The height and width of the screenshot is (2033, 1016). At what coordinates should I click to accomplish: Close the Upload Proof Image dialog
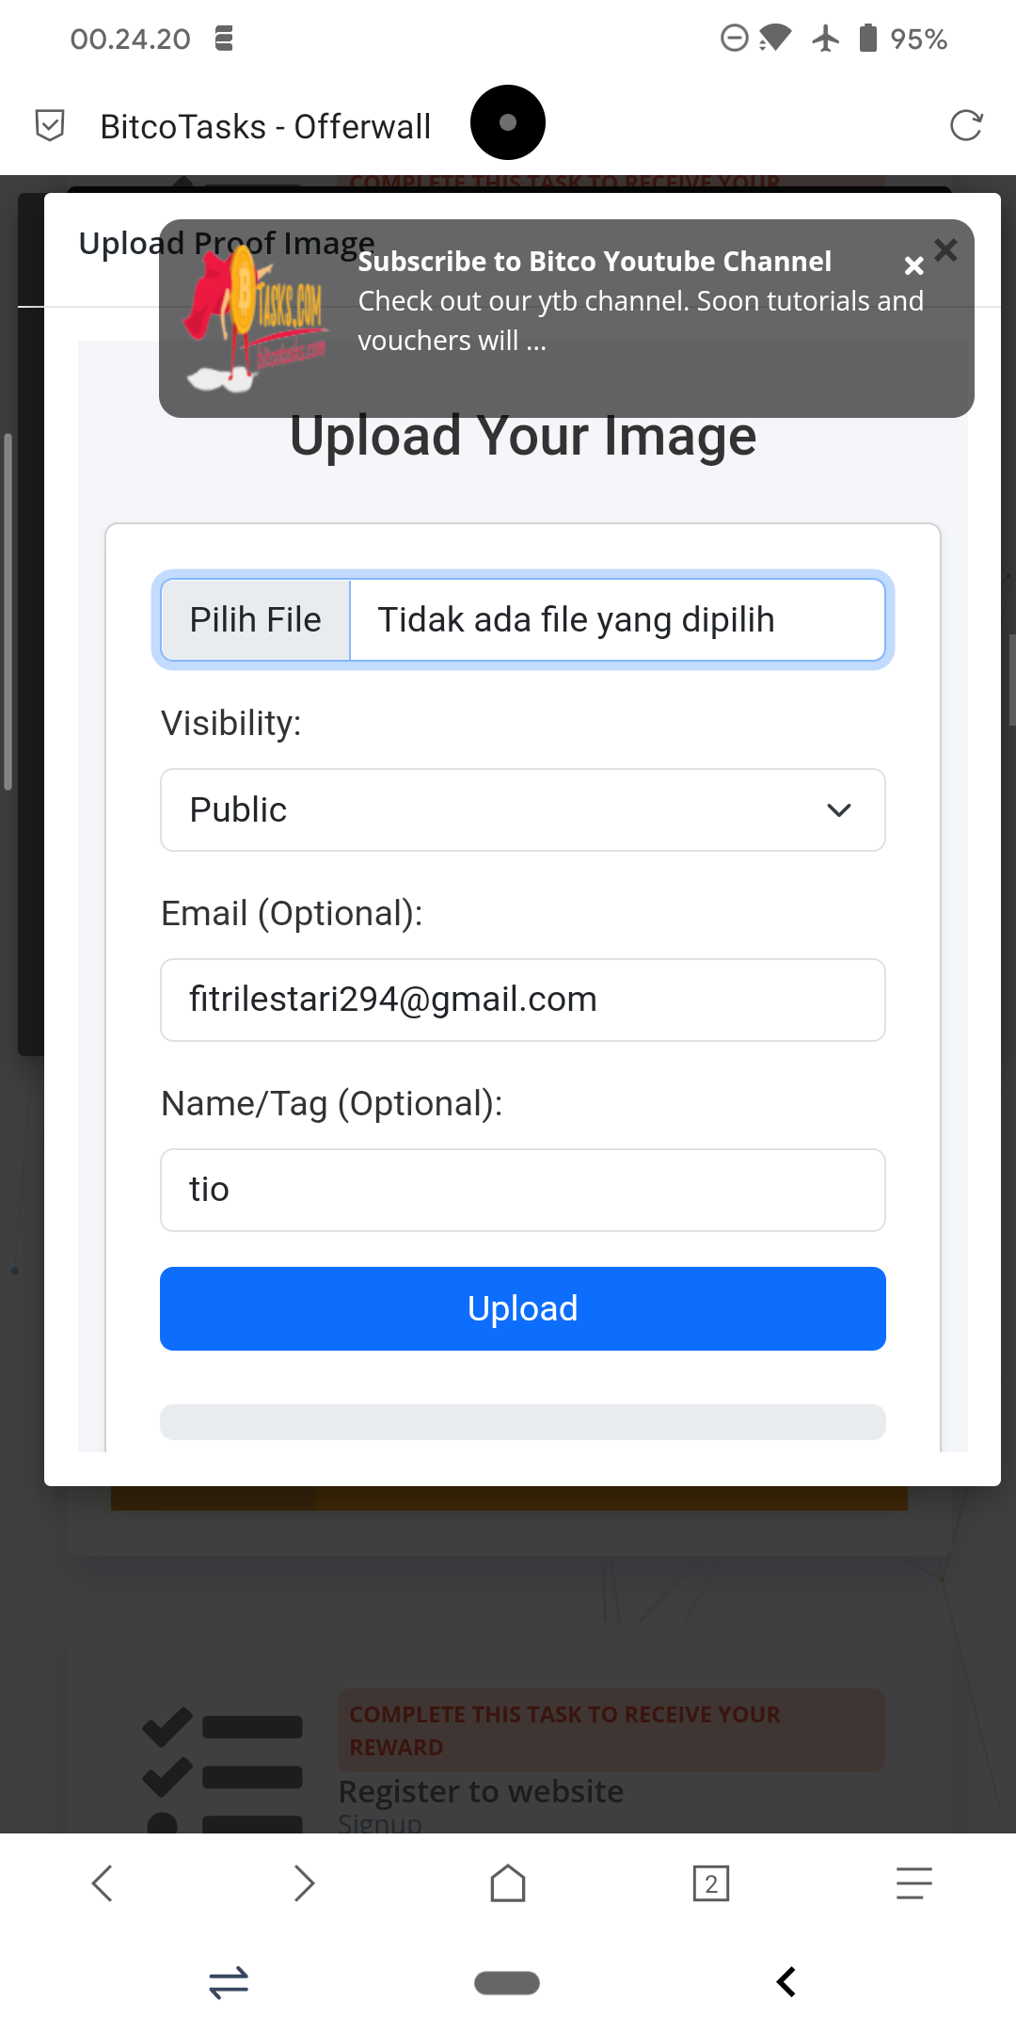pos(946,249)
